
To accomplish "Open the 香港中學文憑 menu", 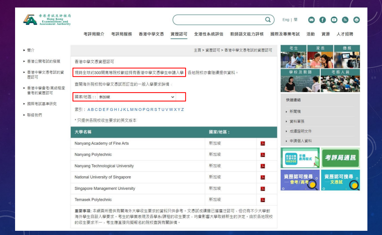I will click(151, 34).
